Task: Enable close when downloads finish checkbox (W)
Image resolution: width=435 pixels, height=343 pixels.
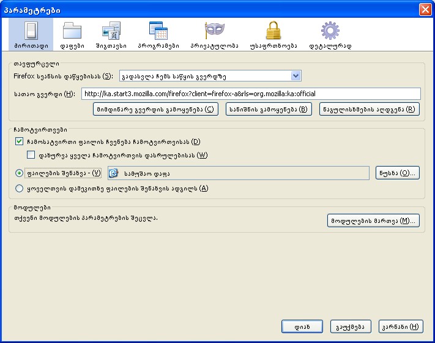Action: (31, 155)
